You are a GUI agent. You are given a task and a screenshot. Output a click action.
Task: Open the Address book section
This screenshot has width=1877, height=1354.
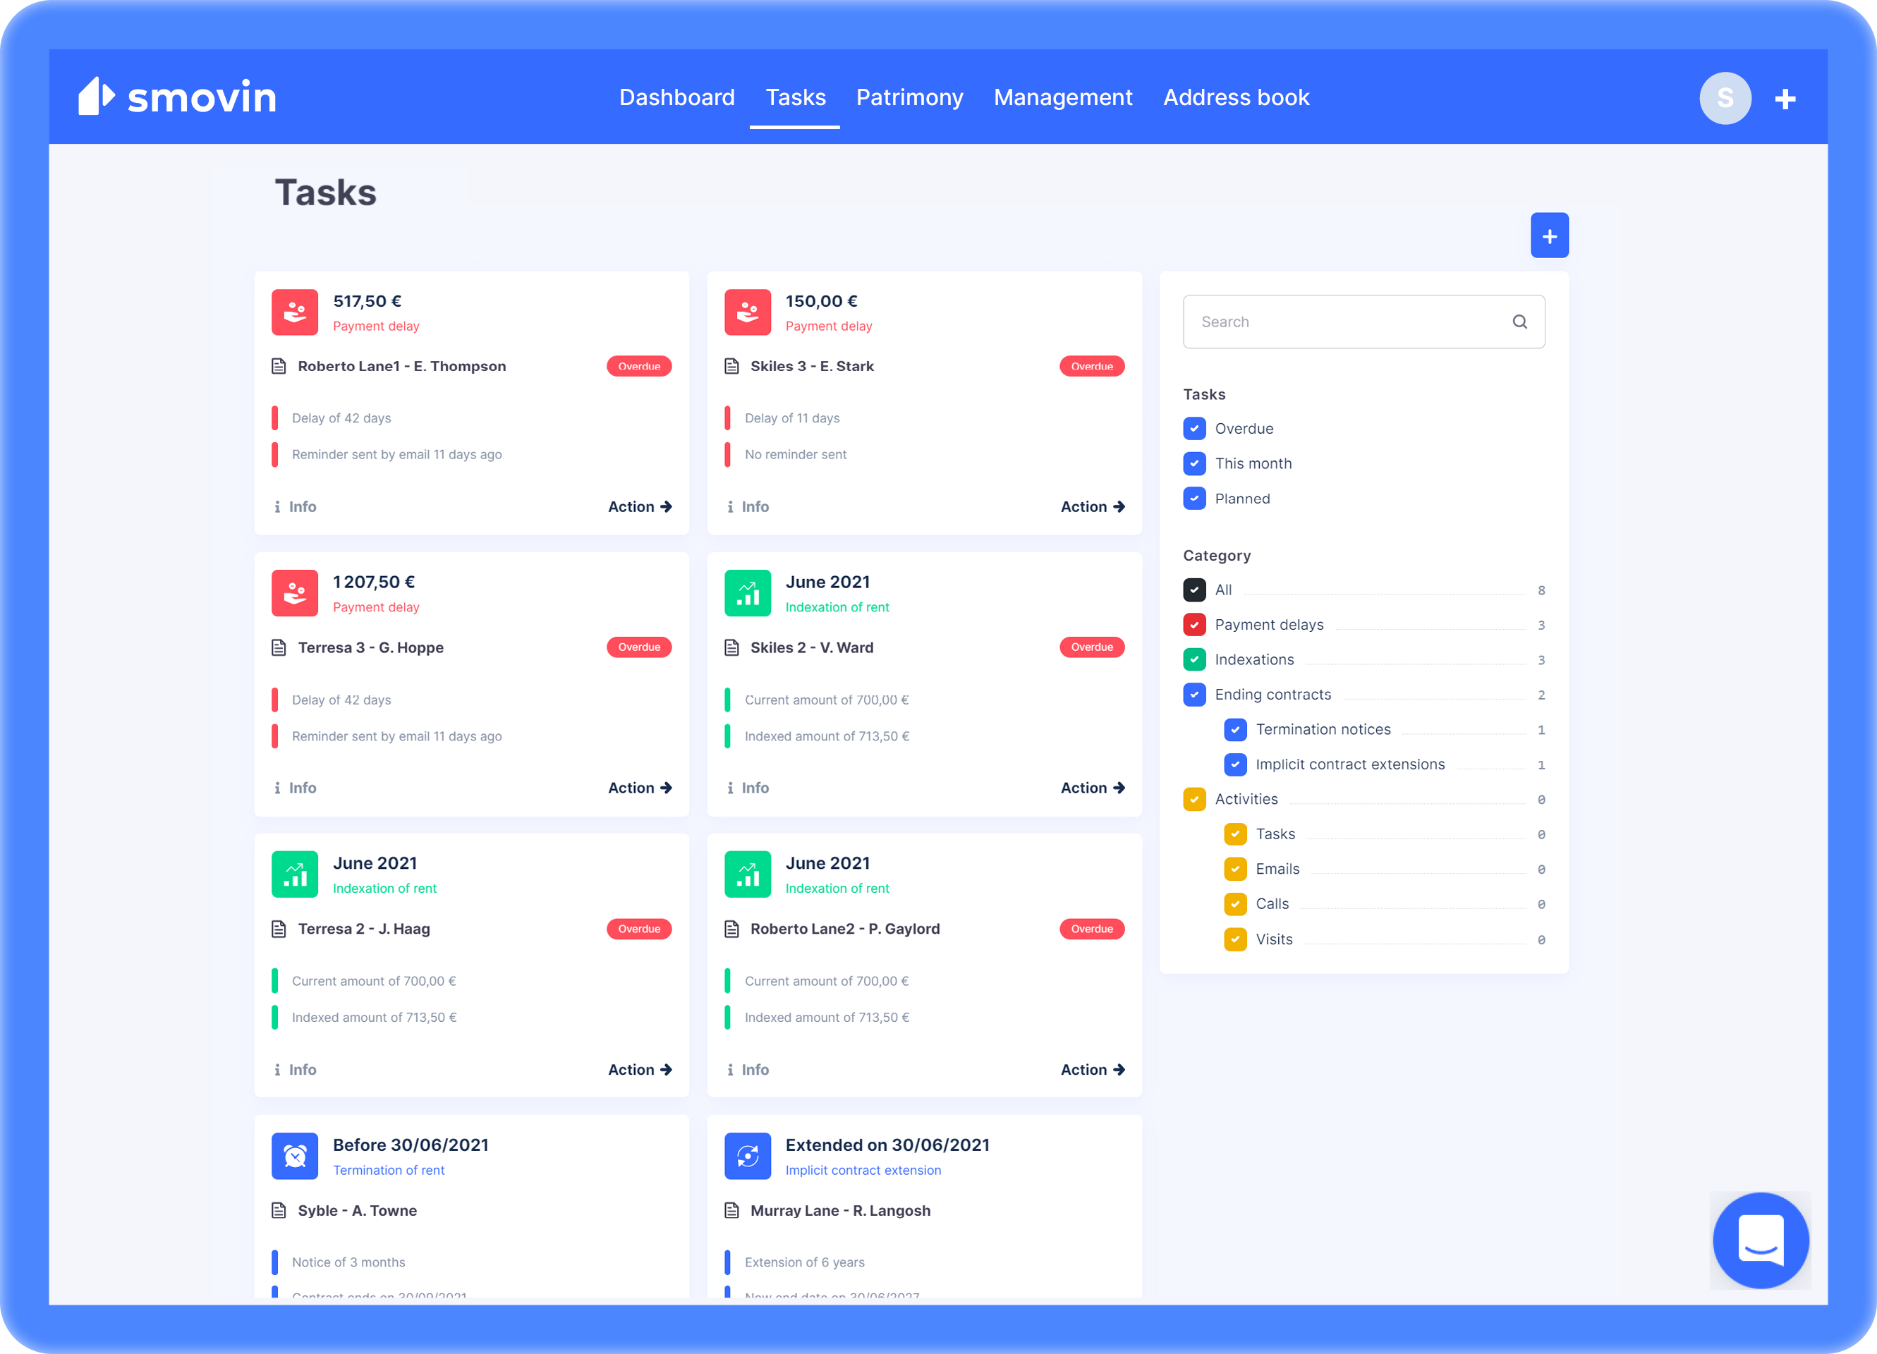coord(1237,97)
